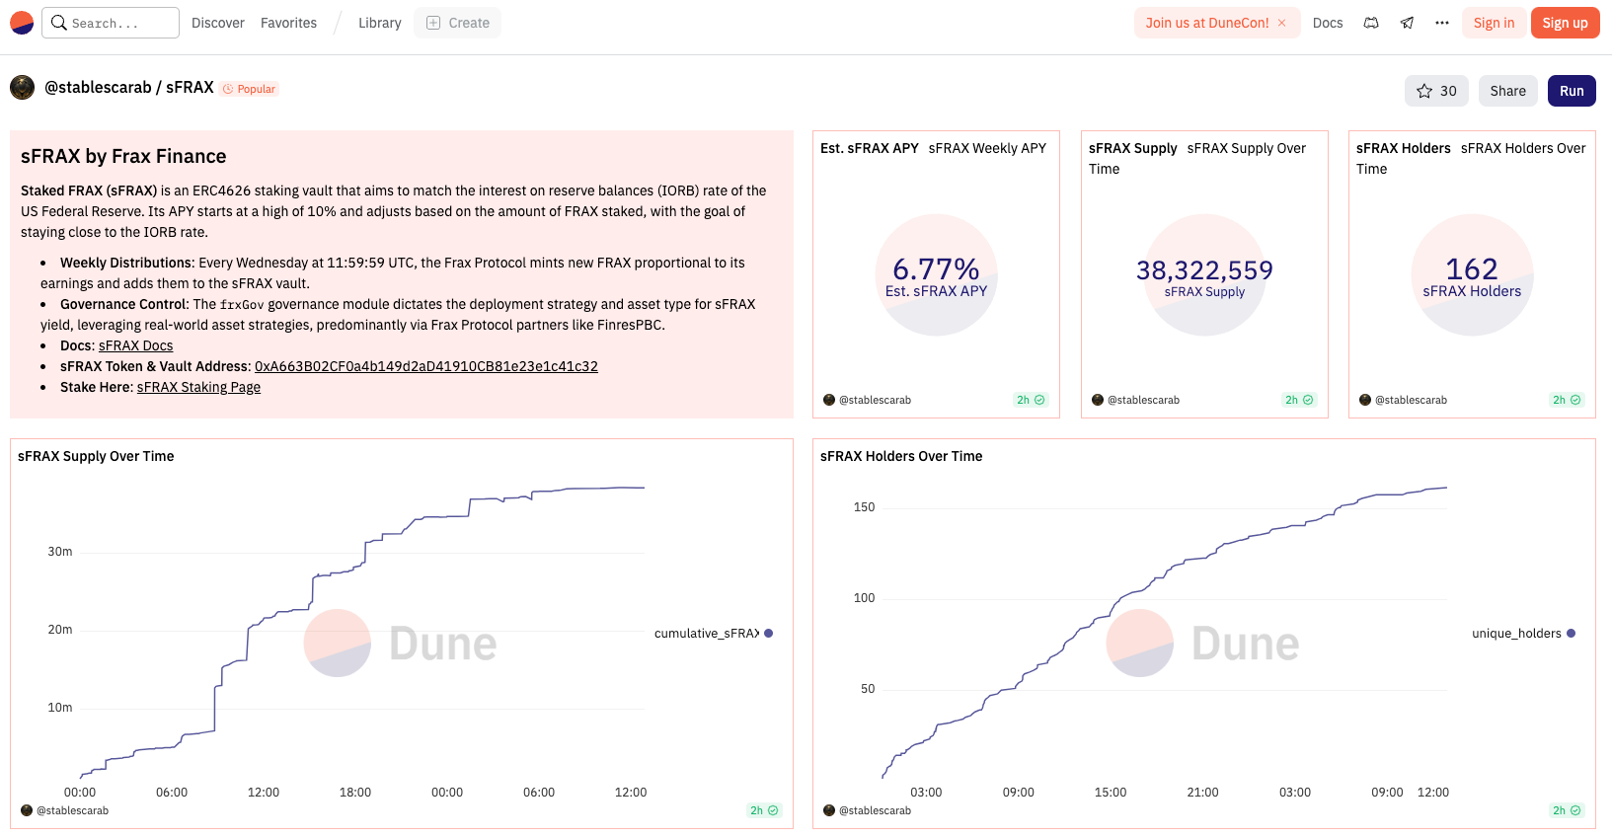Click the stablescarab avatar beside dashboard title
This screenshot has height=837, width=1612.
tap(22, 88)
